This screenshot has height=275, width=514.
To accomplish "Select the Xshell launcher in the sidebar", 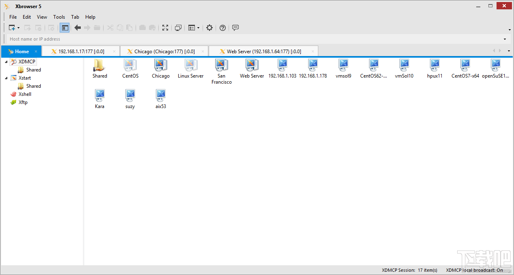I will click(25, 94).
